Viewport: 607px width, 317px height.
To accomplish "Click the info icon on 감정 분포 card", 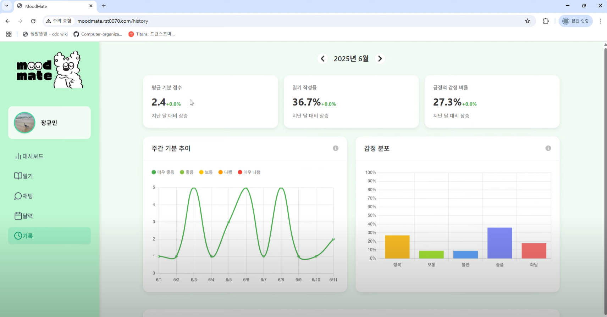I will pyautogui.click(x=548, y=148).
